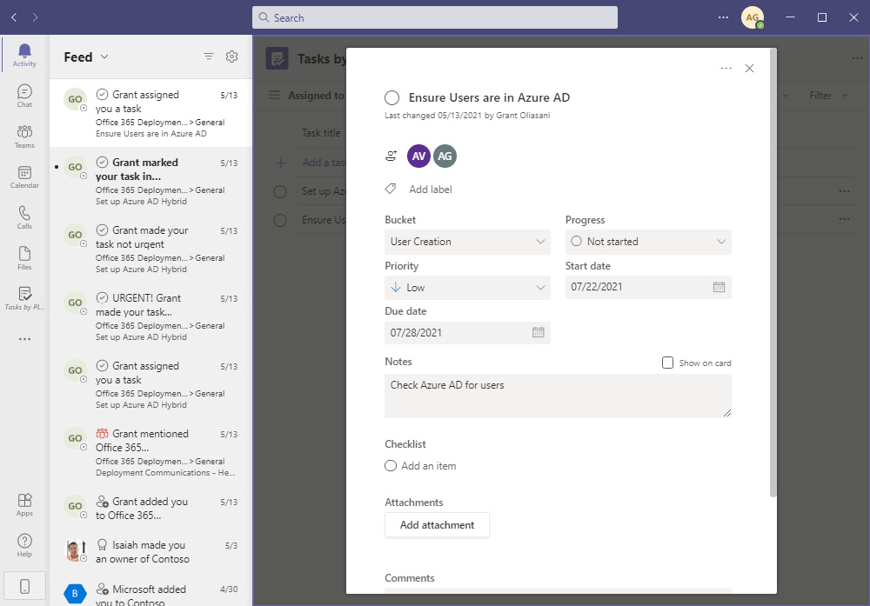Open the AG profile avatar menu

click(x=753, y=17)
